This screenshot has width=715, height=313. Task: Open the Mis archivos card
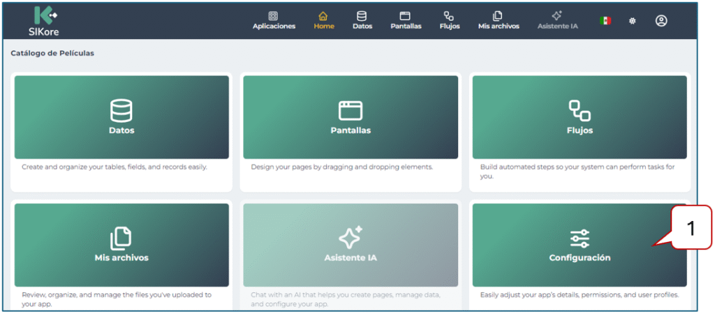121,245
